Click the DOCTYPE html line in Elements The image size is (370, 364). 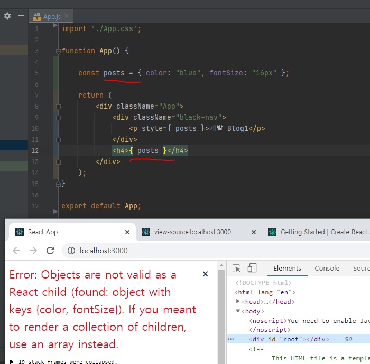pyautogui.click(x=263, y=283)
